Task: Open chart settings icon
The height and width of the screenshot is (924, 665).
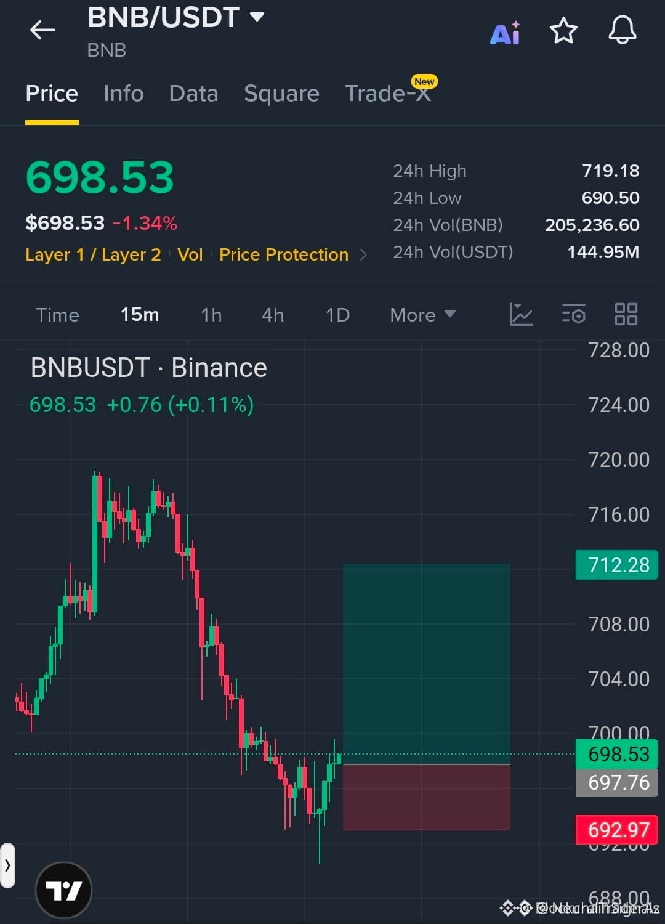Action: coord(573,314)
